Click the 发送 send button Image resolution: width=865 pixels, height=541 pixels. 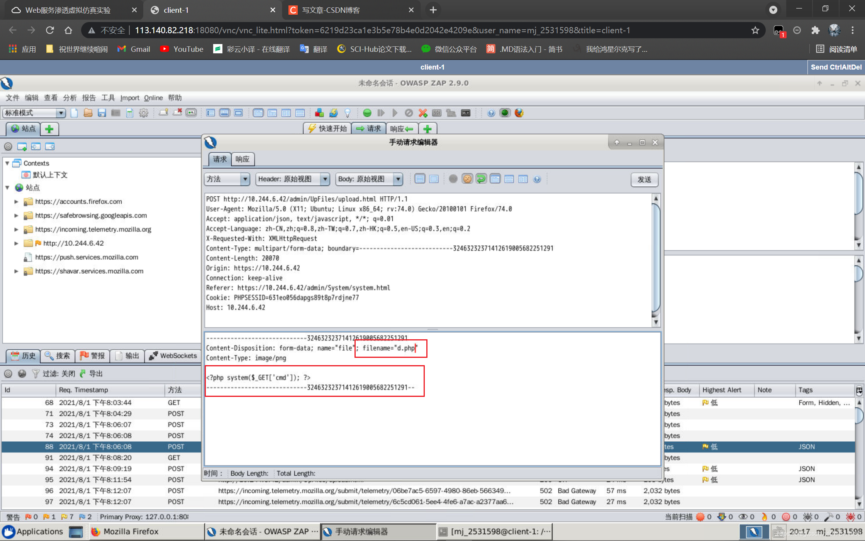[644, 179]
